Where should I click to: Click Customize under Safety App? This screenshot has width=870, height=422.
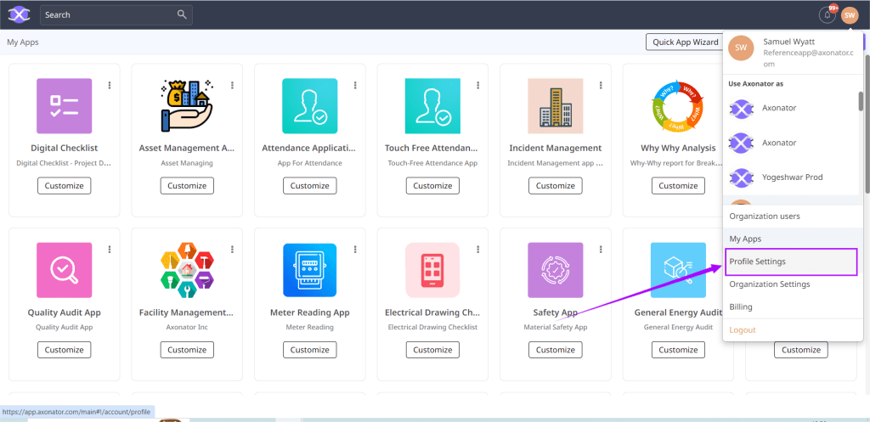point(556,350)
